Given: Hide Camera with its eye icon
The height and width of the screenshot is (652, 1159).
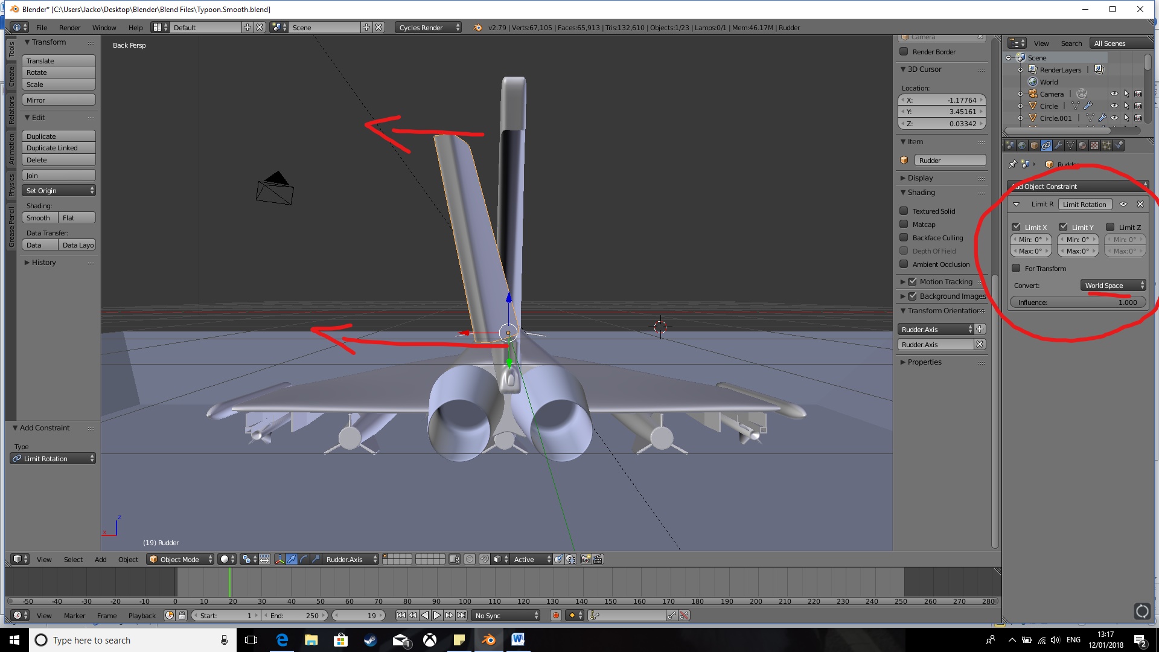Looking at the screenshot, I should tap(1114, 94).
